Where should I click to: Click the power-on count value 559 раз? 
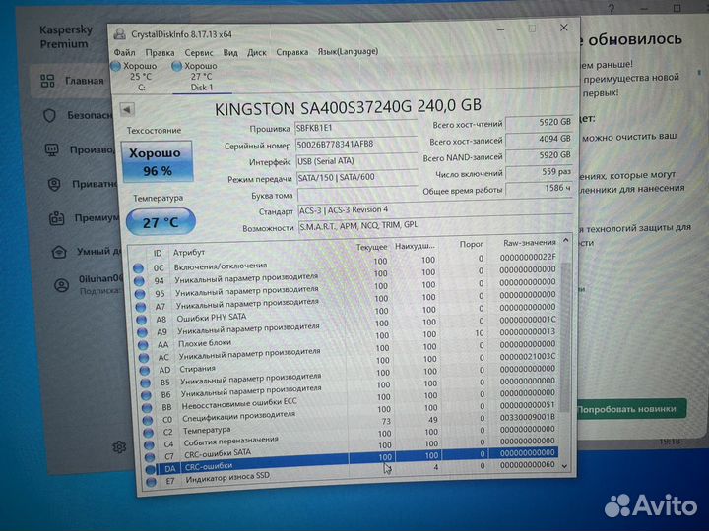(x=540, y=172)
